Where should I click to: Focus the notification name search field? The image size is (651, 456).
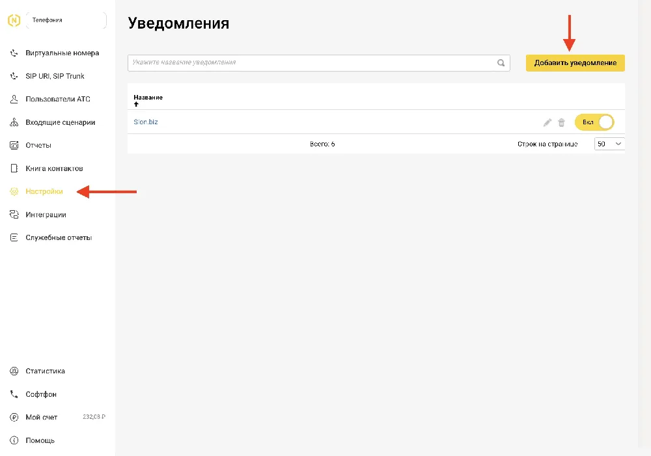[x=318, y=62]
